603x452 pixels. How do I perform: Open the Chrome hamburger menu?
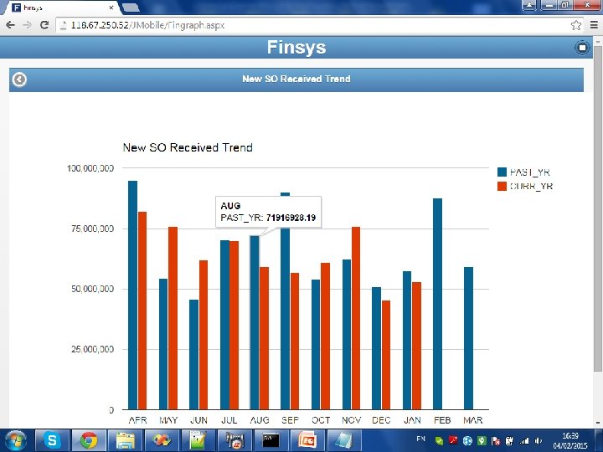pos(594,25)
